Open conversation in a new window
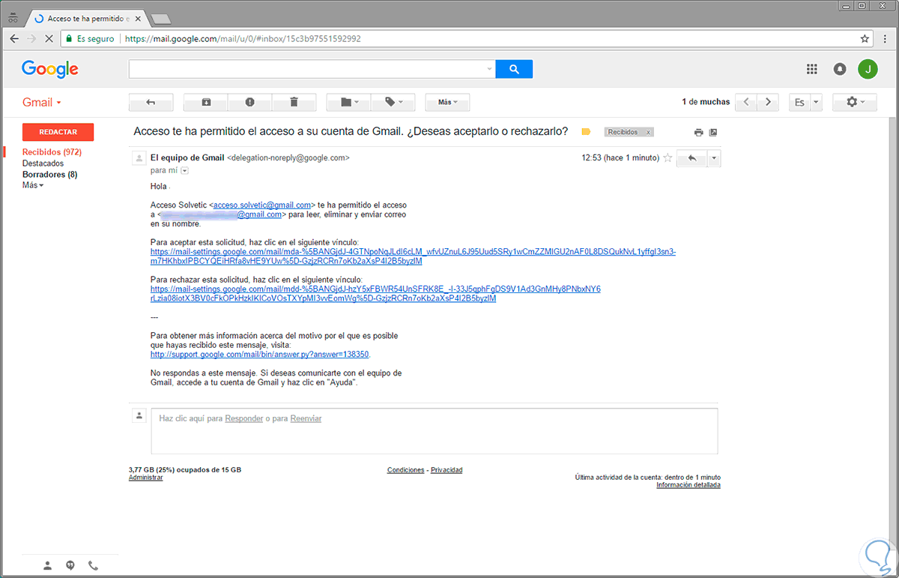Image resolution: width=899 pixels, height=578 pixels. (x=713, y=132)
